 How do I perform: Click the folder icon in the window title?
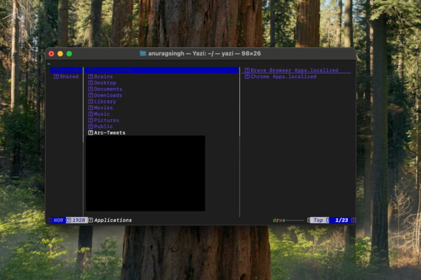[143, 54]
